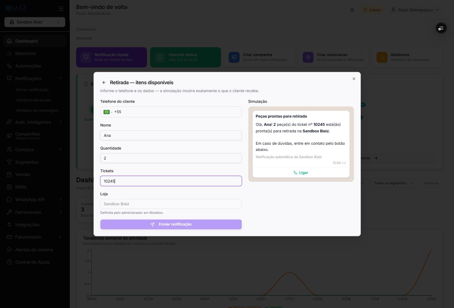Click the Admin shield badge
This screenshot has height=308, width=454.
point(372,10)
